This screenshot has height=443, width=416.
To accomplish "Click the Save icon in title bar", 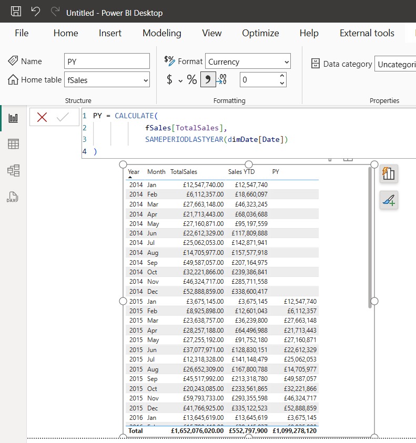I will pyautogui.click(x=16, y=12).
